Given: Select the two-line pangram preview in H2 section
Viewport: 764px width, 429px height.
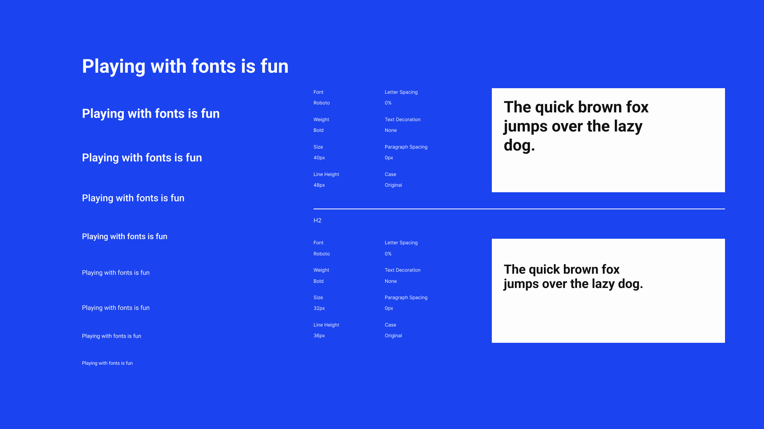Looking at the screenshot, I should [573, 276].
